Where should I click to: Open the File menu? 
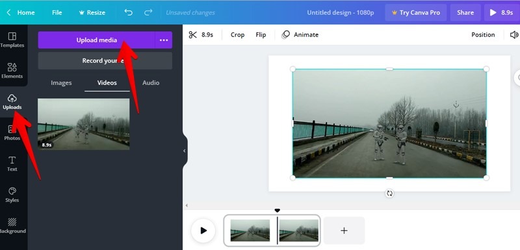57,12
